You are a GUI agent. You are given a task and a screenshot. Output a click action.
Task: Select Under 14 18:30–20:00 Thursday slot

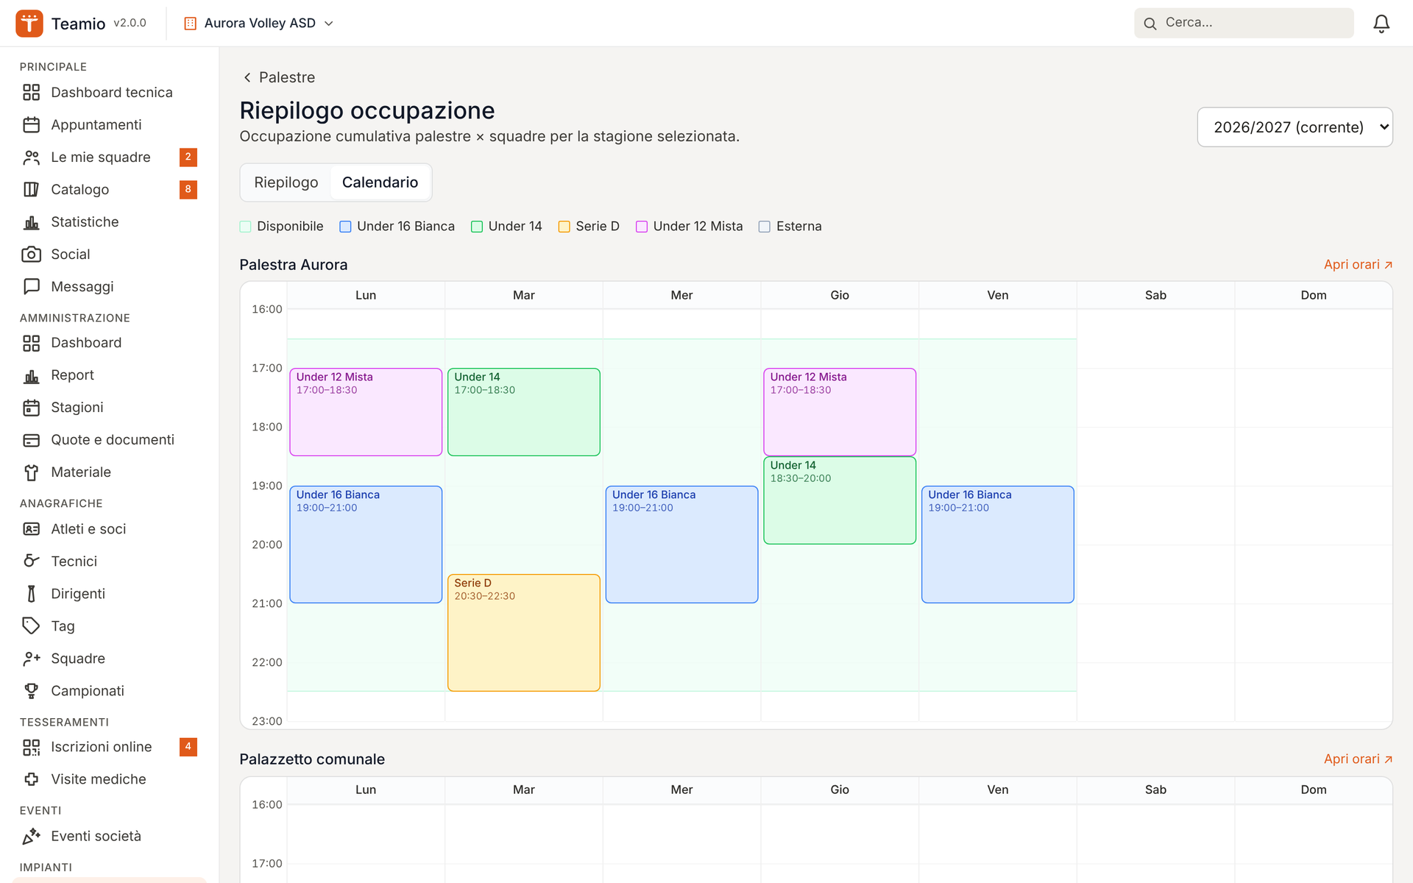point(840,500)
